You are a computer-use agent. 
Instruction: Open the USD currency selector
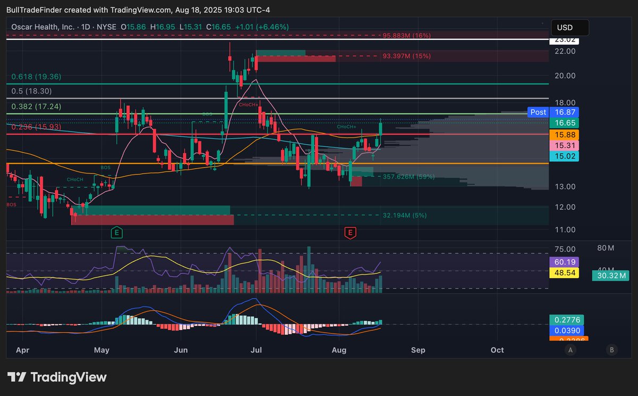pyautogui.click(x=570, y=27)
